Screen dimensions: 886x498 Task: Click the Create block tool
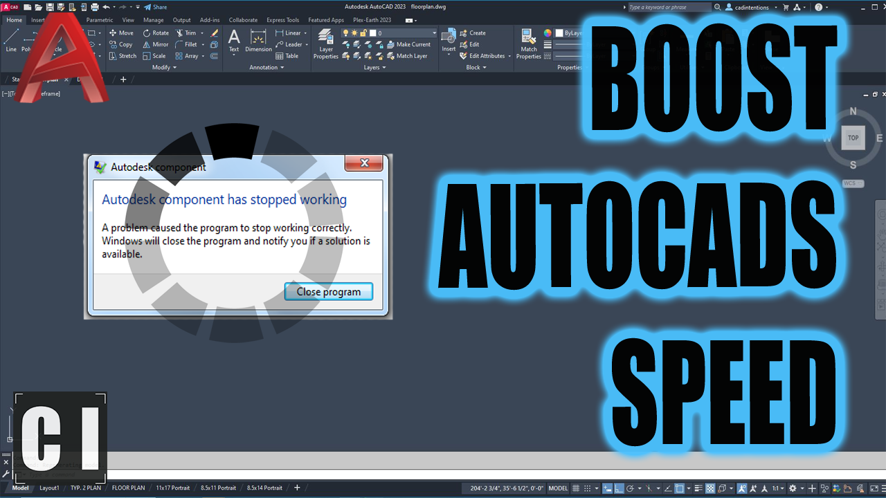473,33
